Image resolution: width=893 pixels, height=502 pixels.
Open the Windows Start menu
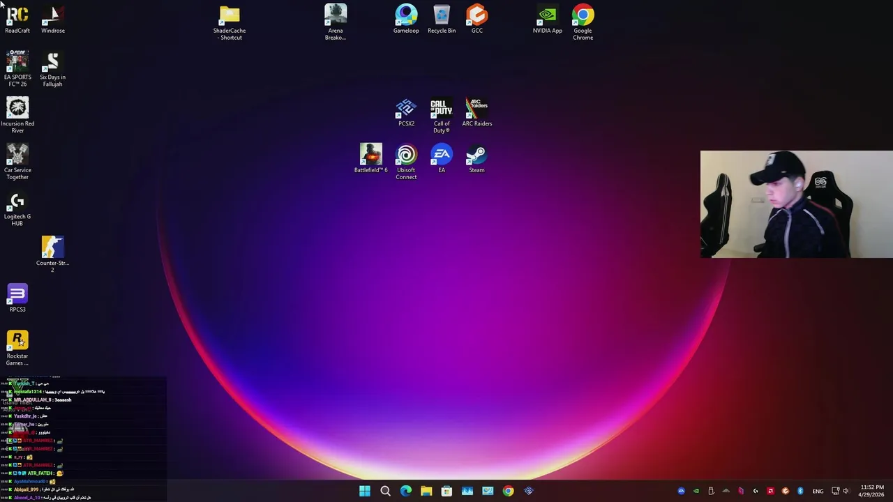tap(365, 491)
